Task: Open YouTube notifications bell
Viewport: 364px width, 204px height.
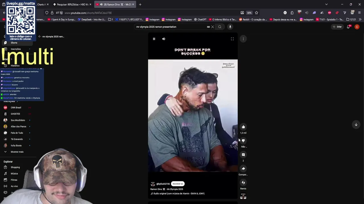Action: pyautogui.click(x=348, y=27)
